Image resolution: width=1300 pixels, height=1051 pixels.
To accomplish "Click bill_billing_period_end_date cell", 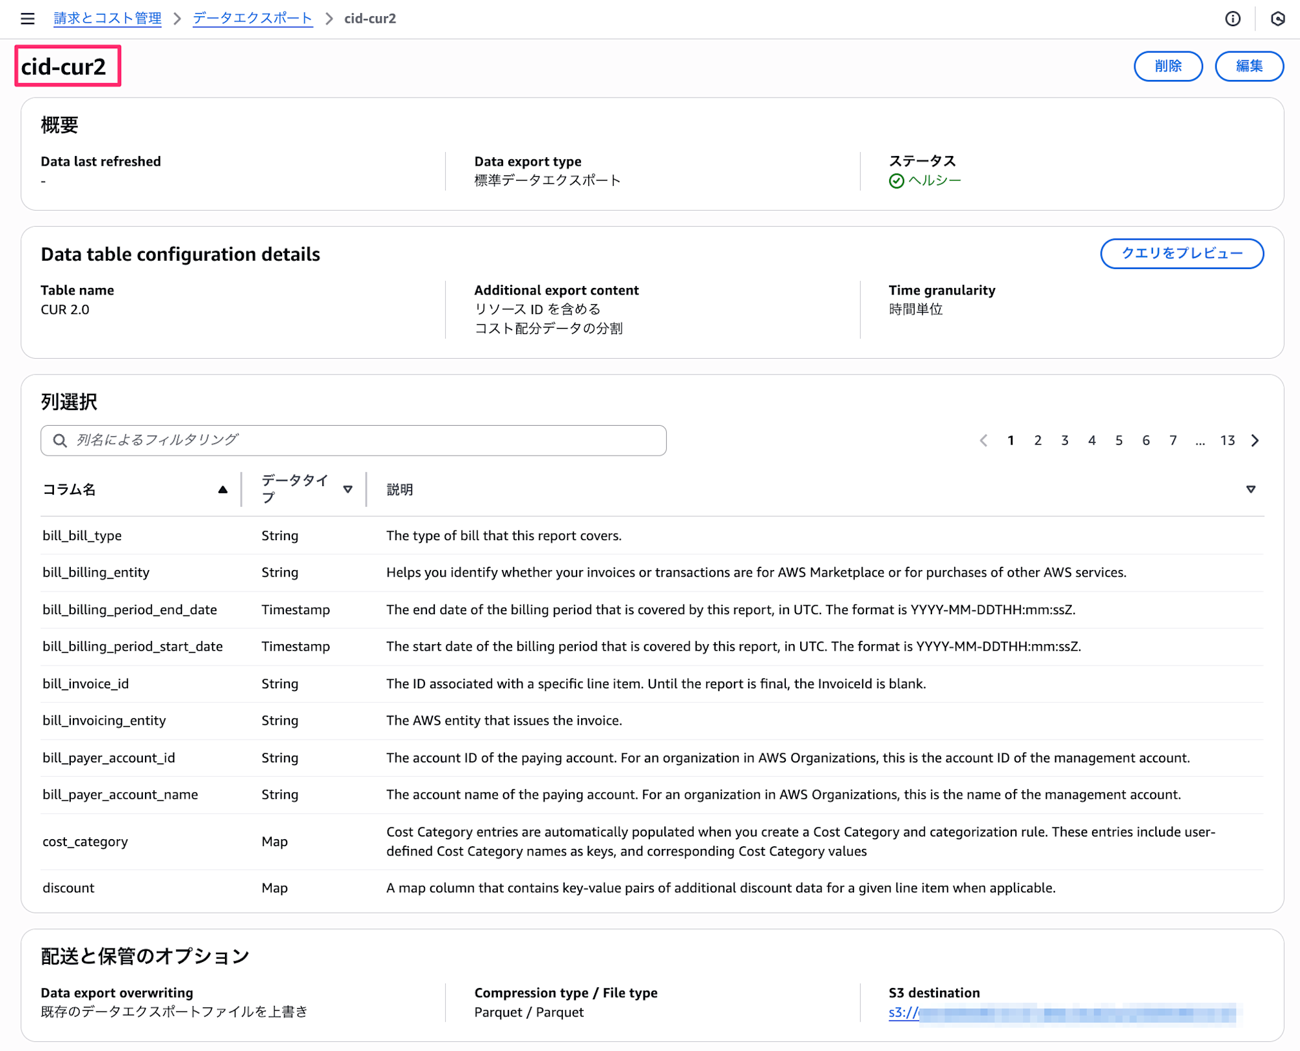I will pyautogui.click(x=130, y=610).
